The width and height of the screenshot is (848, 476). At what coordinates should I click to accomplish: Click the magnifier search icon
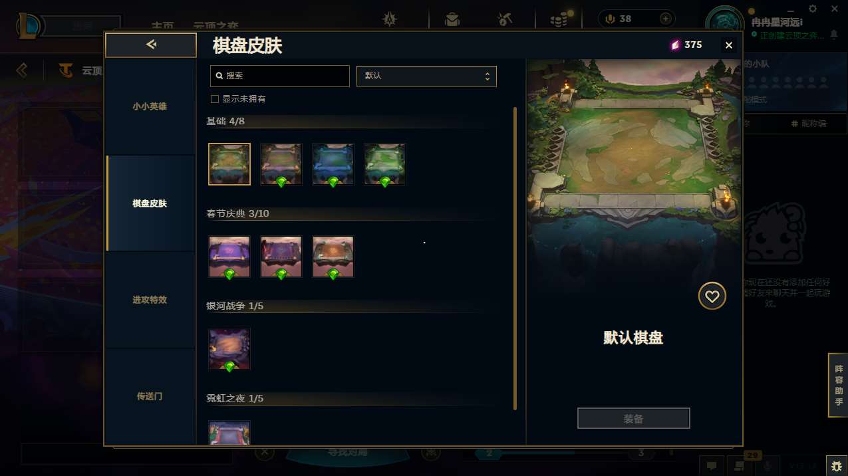click(x=219, y=76)
